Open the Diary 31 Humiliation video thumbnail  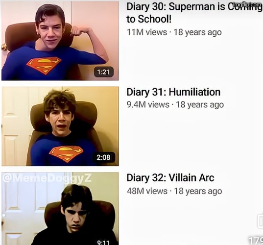pyautogui.click(x=60, y=126)
